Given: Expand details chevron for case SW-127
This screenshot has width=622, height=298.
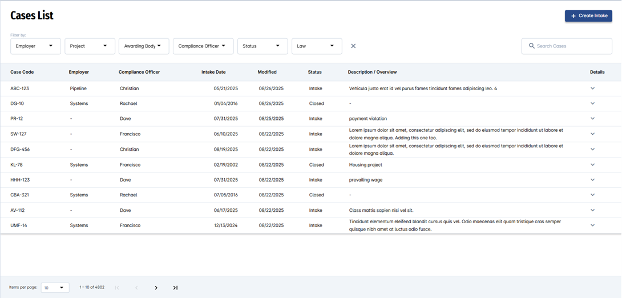Looking at the screenshot, I should click(593, 134).
